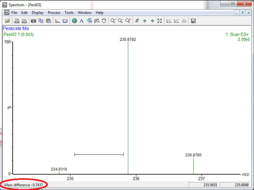This screenshot has height=190, width=254.
Task: Click the 235.8088 status bar value
Action: [x=242, y=185]
